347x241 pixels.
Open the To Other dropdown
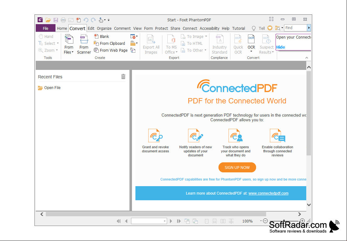[205, 50]
